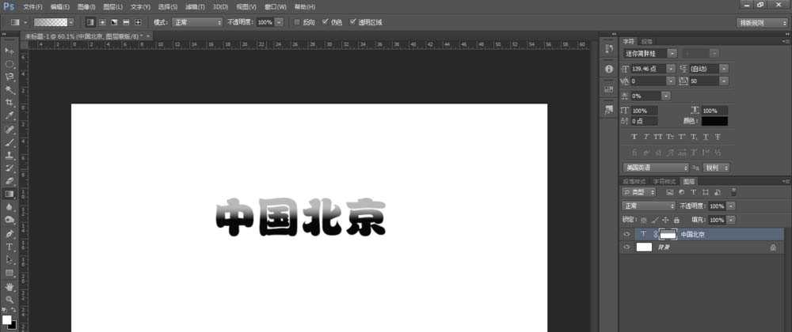
Task: Open gradient picker dropdown arrow
Action: pyautogui.click(x=71, y=22)
